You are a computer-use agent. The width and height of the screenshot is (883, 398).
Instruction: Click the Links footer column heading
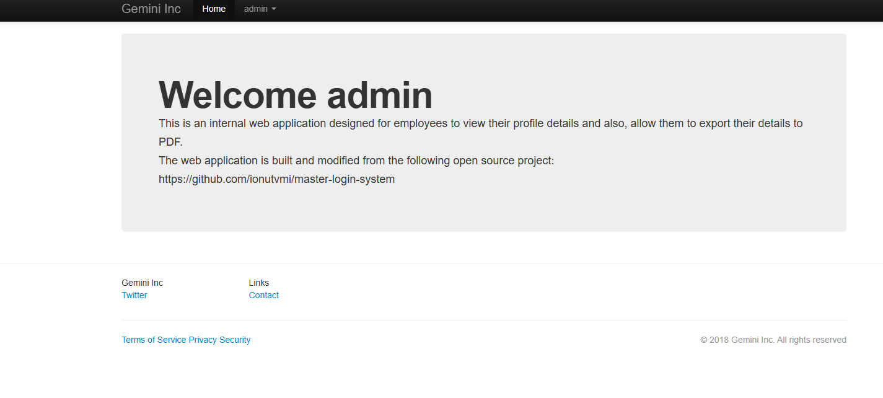pos(259,283)
